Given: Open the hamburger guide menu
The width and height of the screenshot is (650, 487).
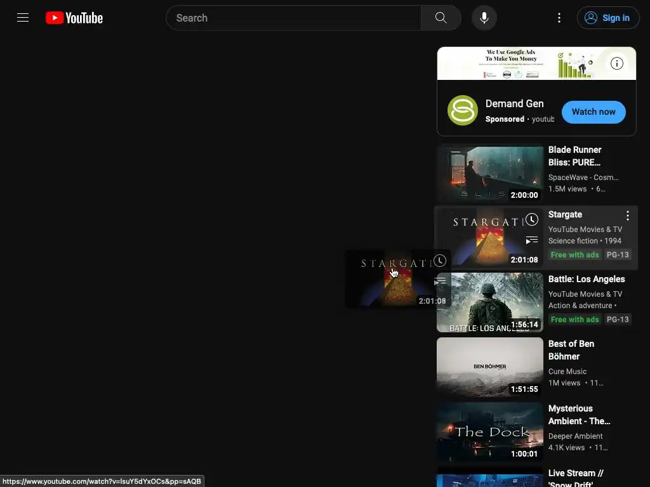Looking at the screenshot, I should pos(23,18).
